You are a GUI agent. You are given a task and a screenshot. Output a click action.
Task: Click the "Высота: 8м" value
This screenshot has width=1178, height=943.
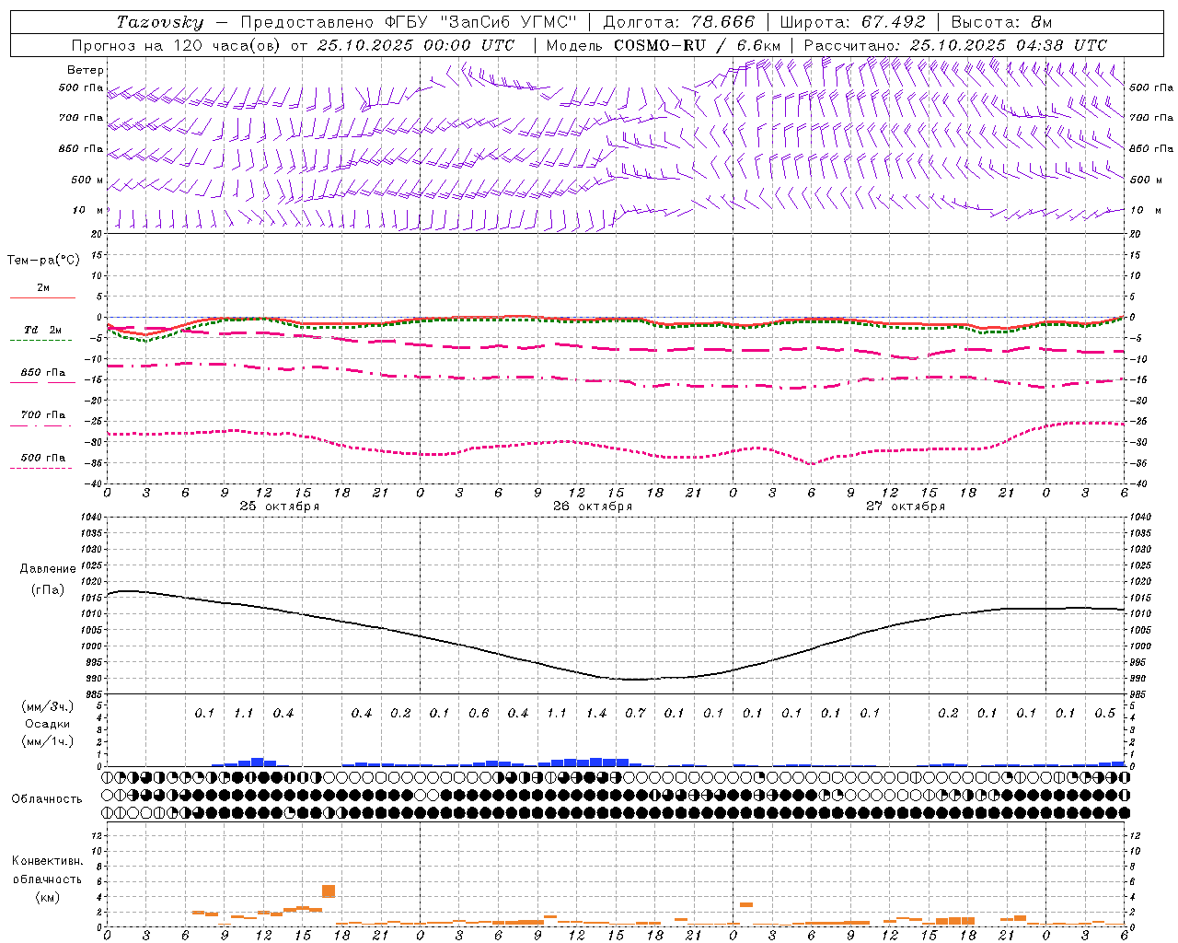[x=1001, y=22]
